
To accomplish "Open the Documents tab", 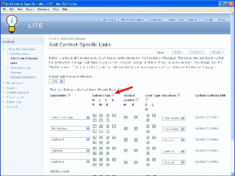I will [x=156, y=20].
